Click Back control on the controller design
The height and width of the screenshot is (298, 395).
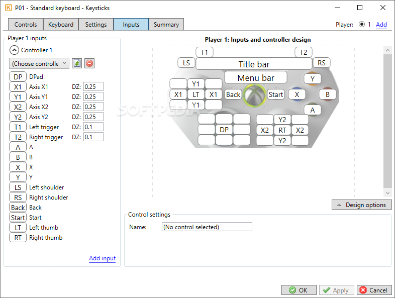click(x=233, y=94)
